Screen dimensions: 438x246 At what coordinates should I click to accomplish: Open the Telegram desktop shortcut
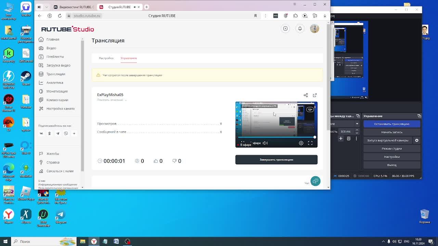pyautogui.click(x=61, y=217)
